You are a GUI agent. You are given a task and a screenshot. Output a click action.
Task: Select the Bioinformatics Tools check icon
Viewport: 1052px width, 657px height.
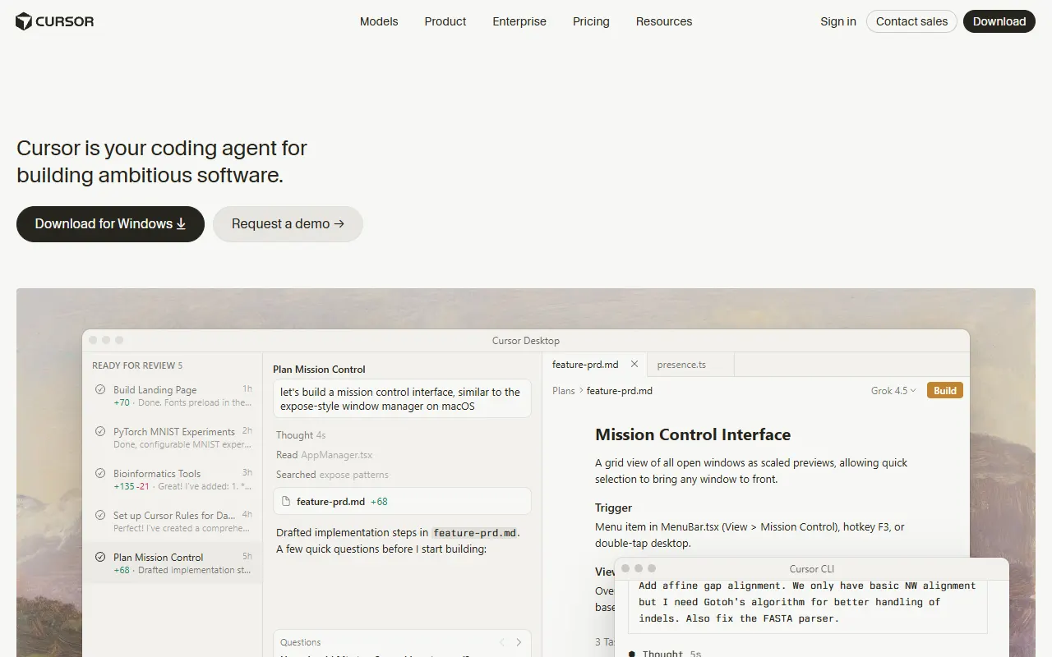click(100, 473)
